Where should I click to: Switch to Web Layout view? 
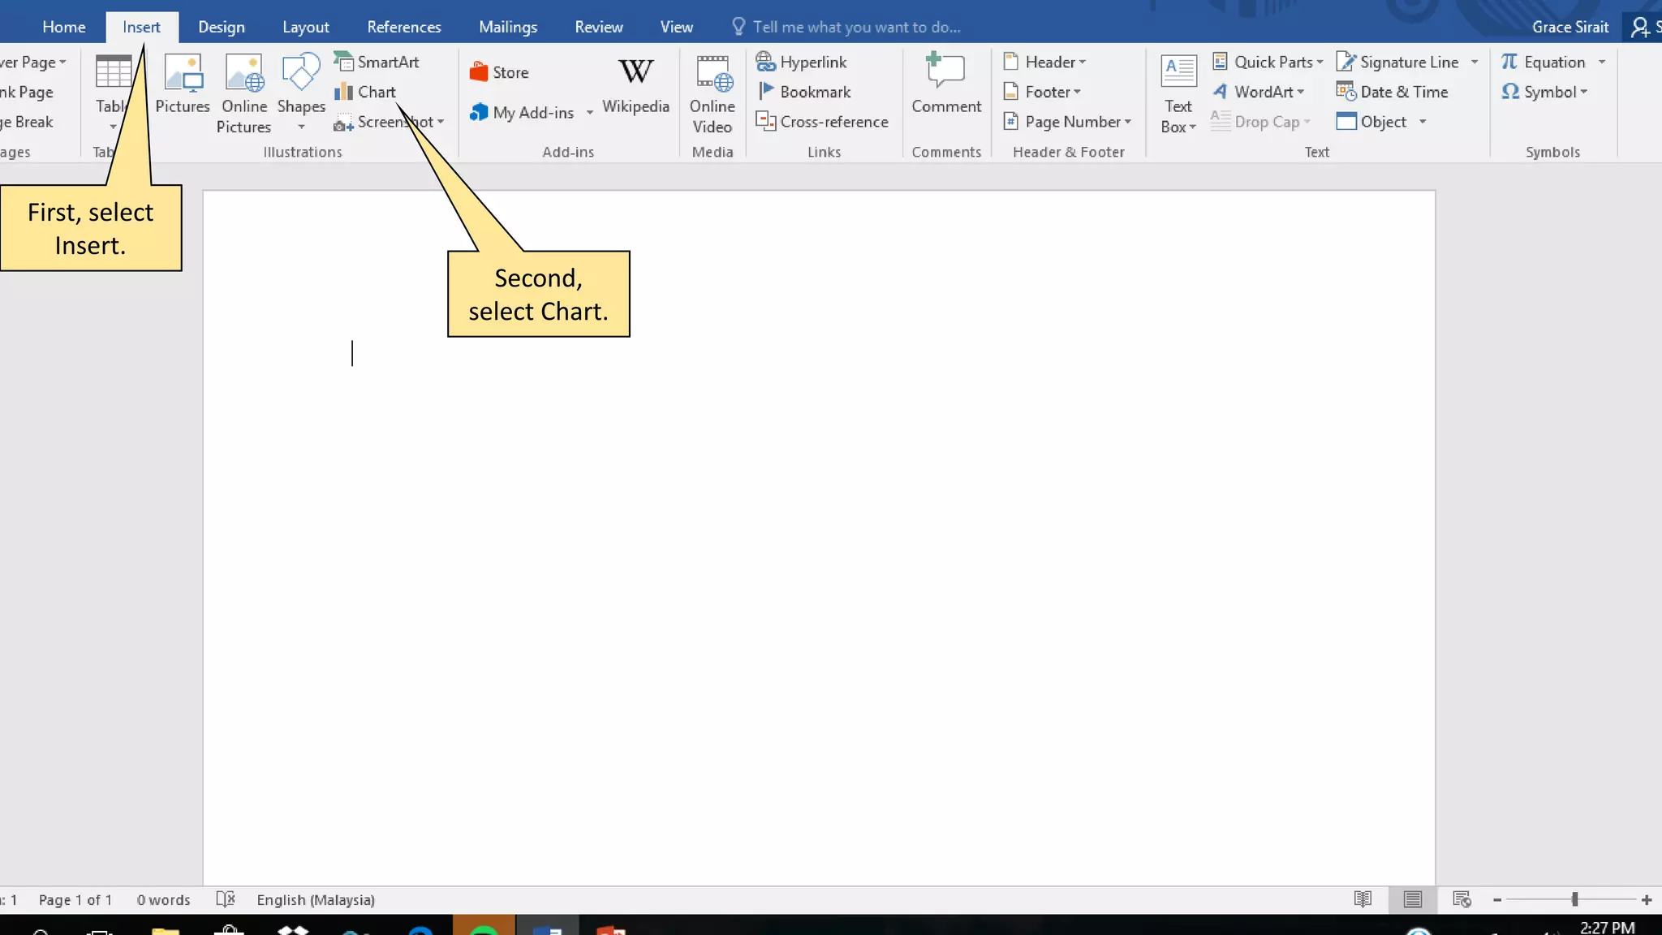pos(1462,899)
